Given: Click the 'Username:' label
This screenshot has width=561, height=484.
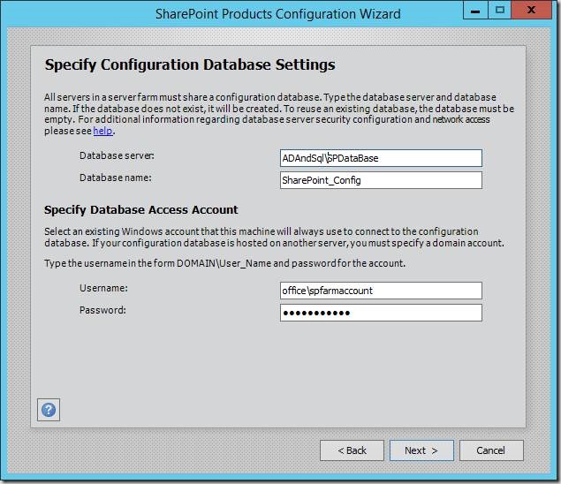Looking at the screenshot, I should click(x=103, y=289).
